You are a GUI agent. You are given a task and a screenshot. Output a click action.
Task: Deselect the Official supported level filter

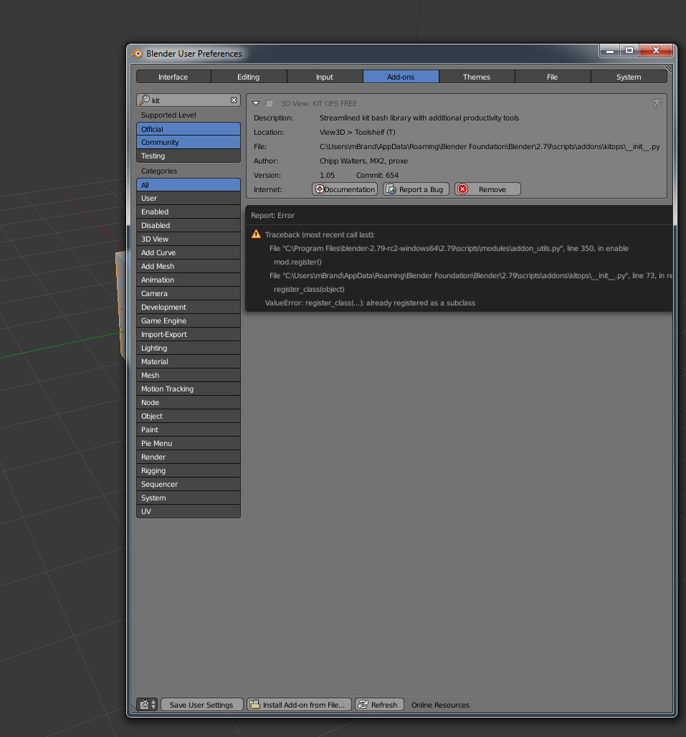point(188,128)
